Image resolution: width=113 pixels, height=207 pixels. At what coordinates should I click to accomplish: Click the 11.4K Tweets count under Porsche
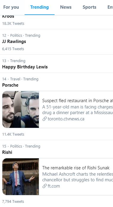click(x=13, y=134)
